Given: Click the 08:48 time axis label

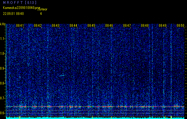Looking at the screenshot, I should click(145, 26).
